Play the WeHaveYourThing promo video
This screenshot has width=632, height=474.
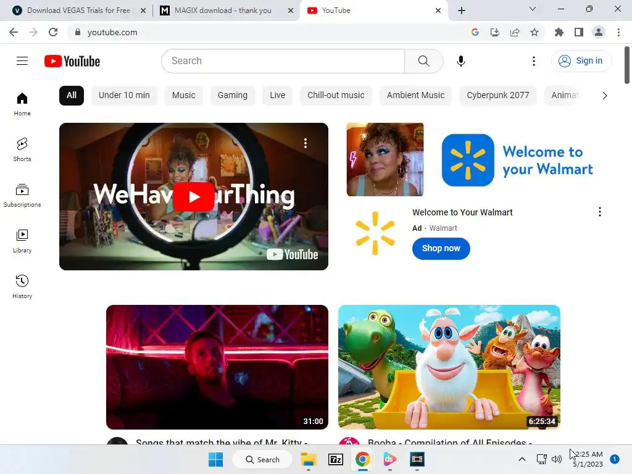pos(193,197)
